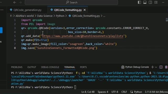Click the word "seagreen" in line 7
168x94 pixels.
click(76, 44)
